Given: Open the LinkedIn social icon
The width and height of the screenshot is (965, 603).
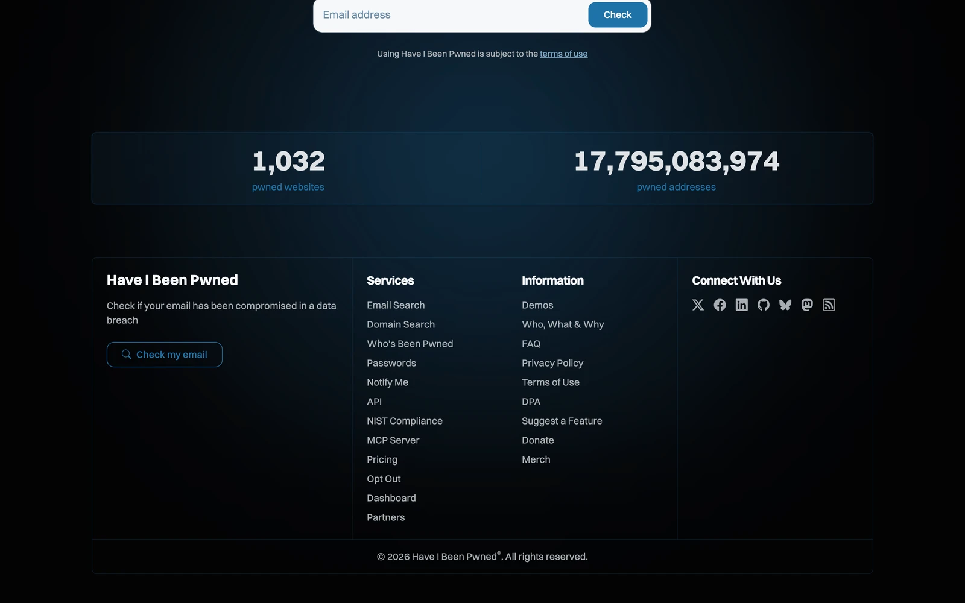Looking at the screenshot, I should point(741,305).
